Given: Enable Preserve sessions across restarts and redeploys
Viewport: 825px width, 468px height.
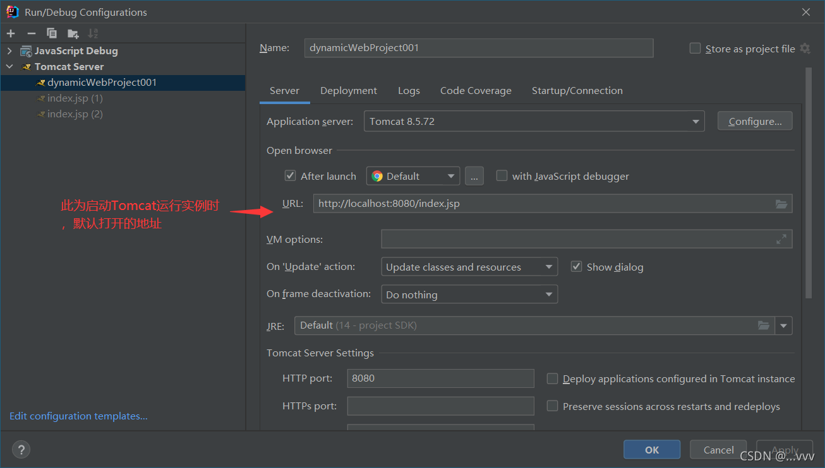Looking at the screenshot, I should point(552,406).
